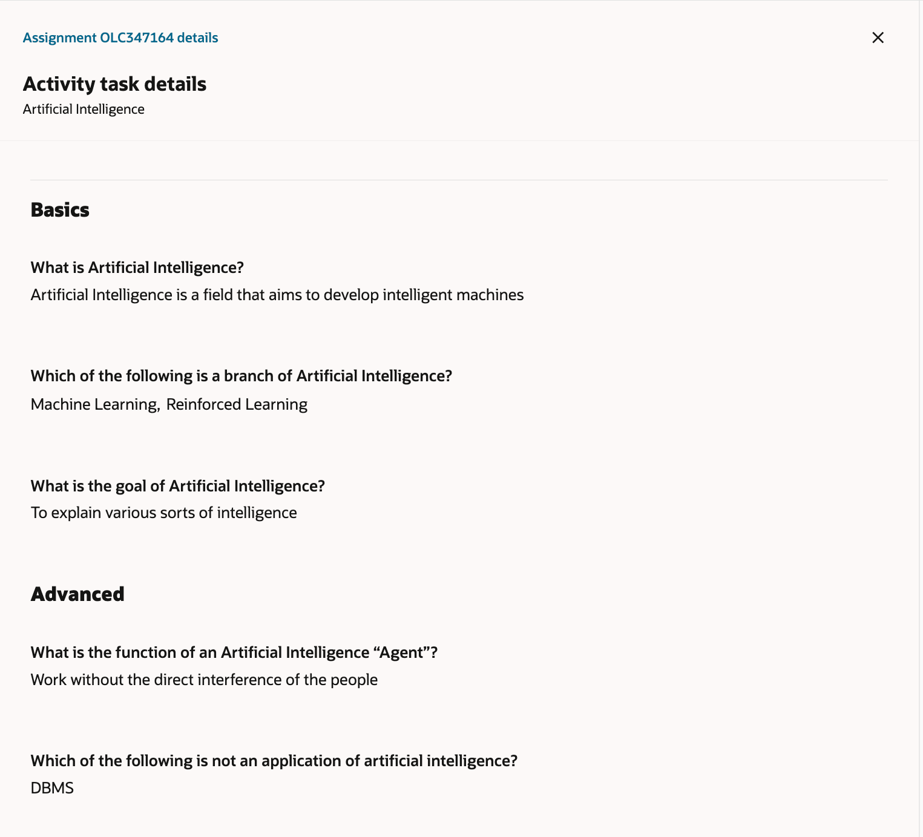Screen dimensions: 923x837
Task: Click the Reinforced Learning answer text
Action: click(237, 404)
